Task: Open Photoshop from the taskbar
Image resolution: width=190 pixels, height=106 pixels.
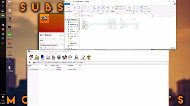Action: coord(3,39)
